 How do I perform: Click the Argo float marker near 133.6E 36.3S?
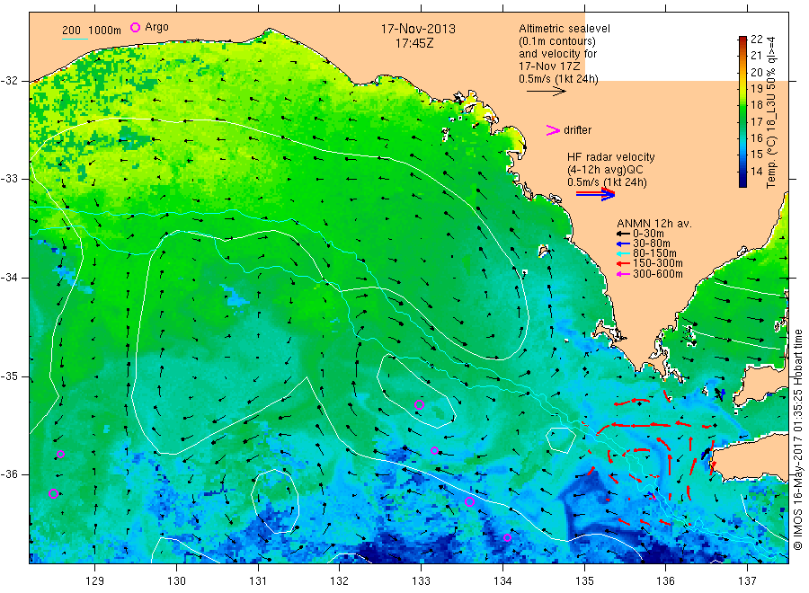pyautogui.click(x=469, y=501)
